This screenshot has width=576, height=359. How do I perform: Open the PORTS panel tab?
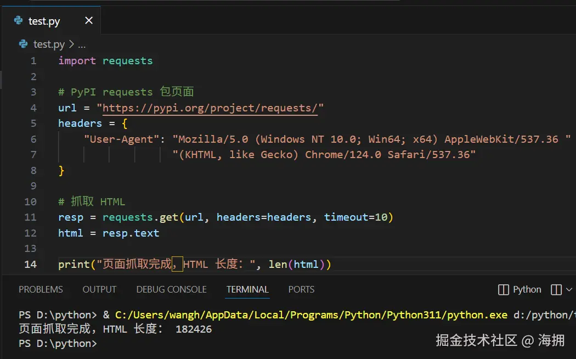(301, 289)
